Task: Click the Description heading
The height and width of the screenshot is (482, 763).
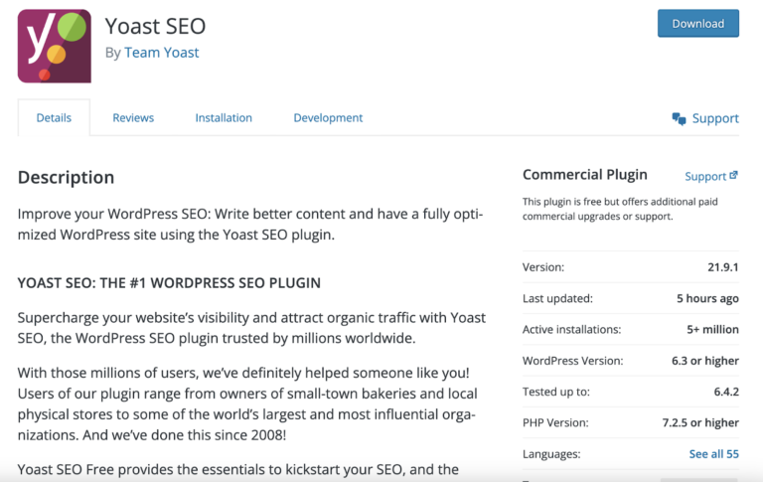Action: [66, 177]
